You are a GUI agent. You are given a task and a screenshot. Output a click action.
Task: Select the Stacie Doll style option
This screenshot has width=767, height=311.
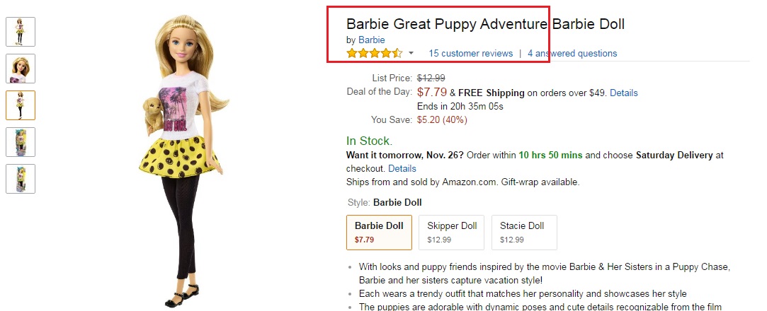coord(523,232)
